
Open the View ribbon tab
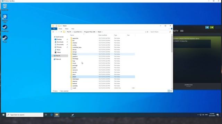[72, 29]
